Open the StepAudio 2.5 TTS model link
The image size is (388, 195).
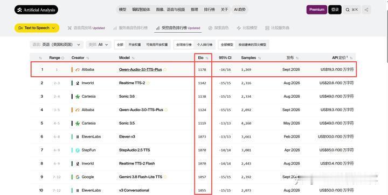tap(134, 150)
